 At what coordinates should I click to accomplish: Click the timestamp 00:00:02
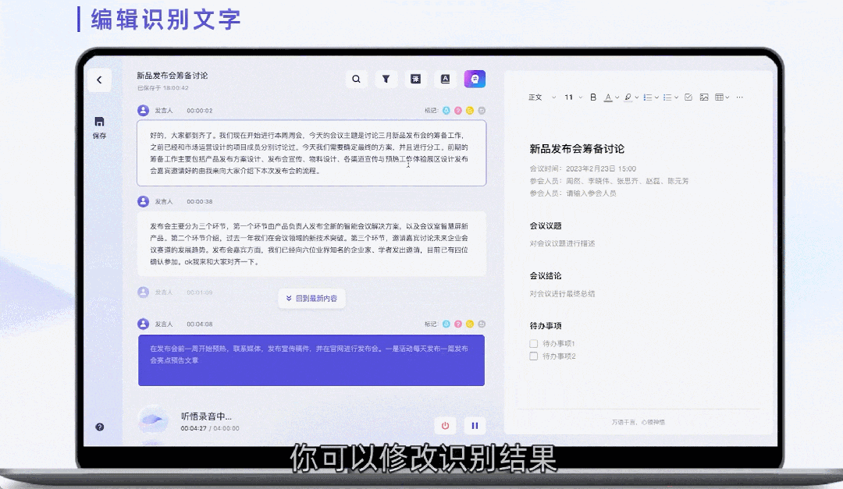click(x=200, y=111)
